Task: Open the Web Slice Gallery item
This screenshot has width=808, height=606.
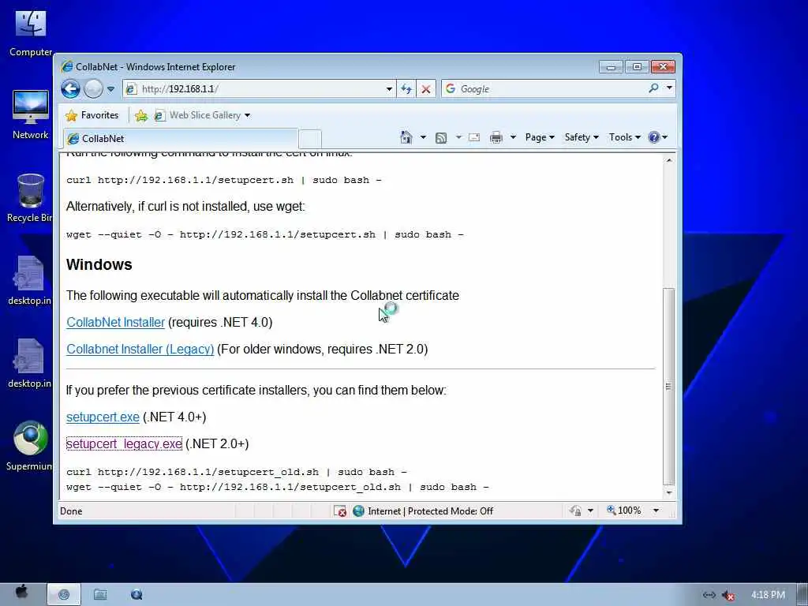Action: point(203,115)
